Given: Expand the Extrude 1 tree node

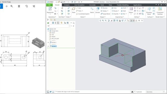Looking at the screenshot, I should (x=48, y=42).
